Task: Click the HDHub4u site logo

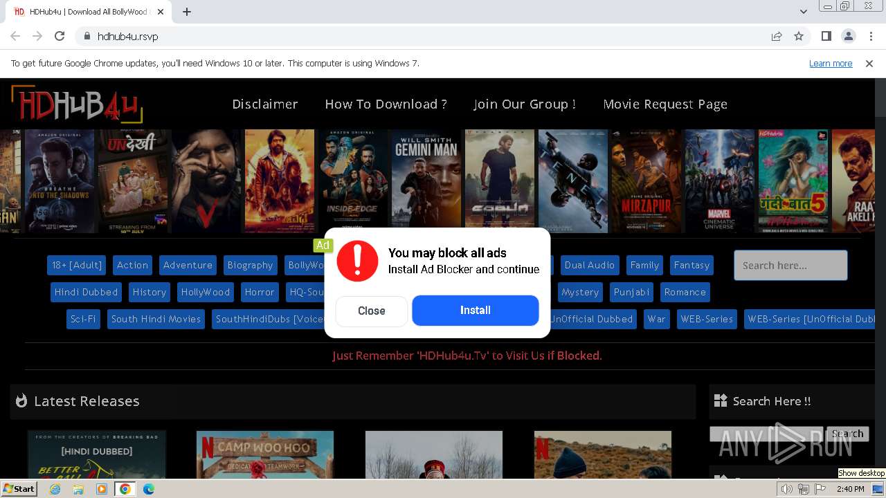Action: 77,105
